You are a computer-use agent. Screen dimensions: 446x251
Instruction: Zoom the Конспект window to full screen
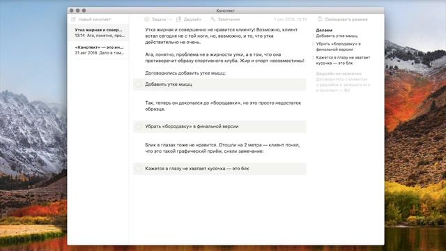(x=84, y=10)
